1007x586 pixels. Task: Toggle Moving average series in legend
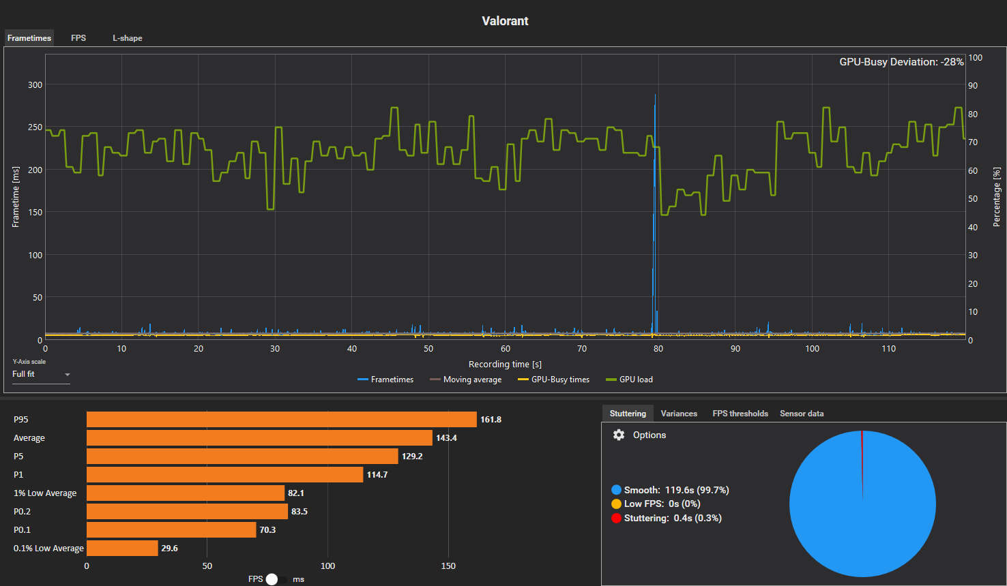tap(465, 380)
